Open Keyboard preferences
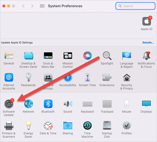The image size is (157, 142). 87,104
